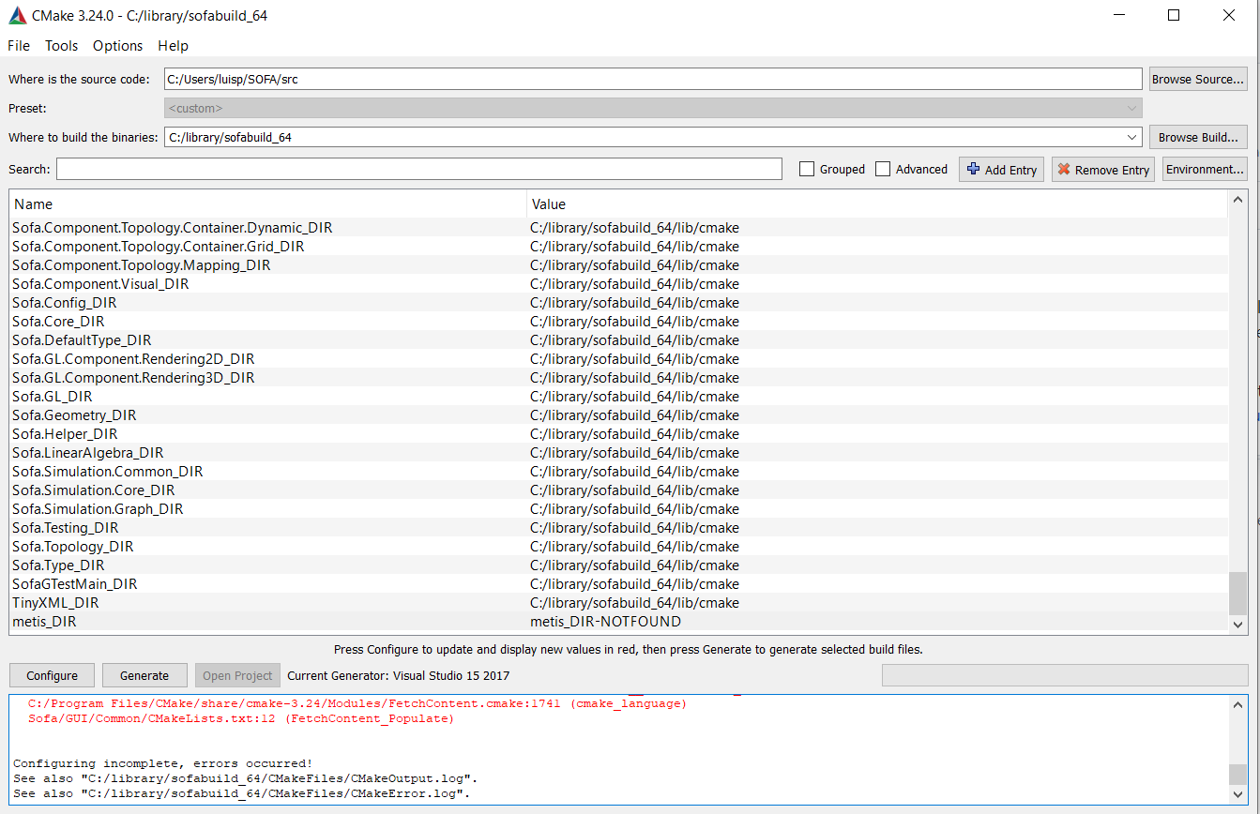Select the Sofa.DefaultType_DIR entry
1260x814 pixels.
pyautogui.click(x=82, y=340)
